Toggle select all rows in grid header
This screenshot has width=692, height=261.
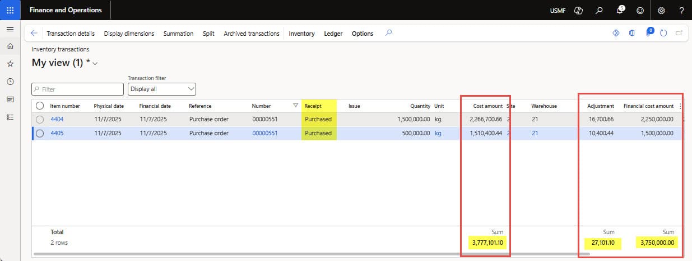coord(40,106)
